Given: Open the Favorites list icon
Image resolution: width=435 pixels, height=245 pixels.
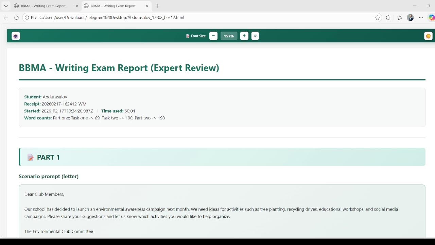Looking at the screenshot, I should point(400,17).
